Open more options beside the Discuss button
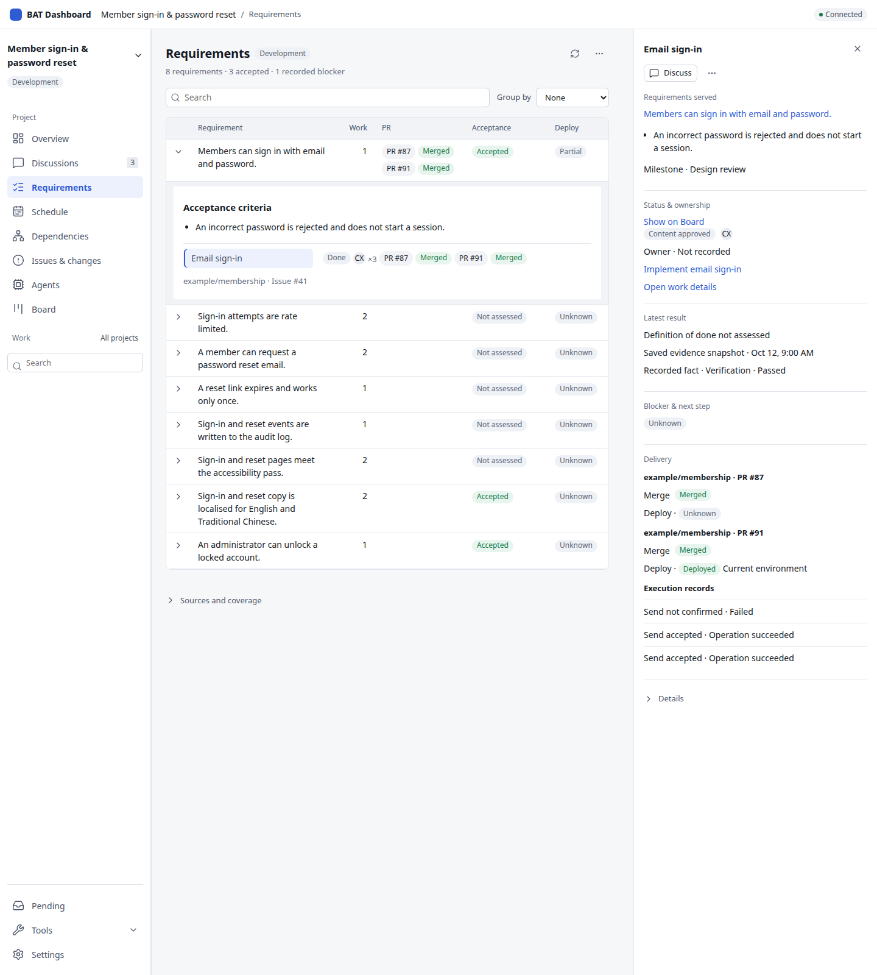This screenshot has height=975, width=877. (x=712, y=73)
